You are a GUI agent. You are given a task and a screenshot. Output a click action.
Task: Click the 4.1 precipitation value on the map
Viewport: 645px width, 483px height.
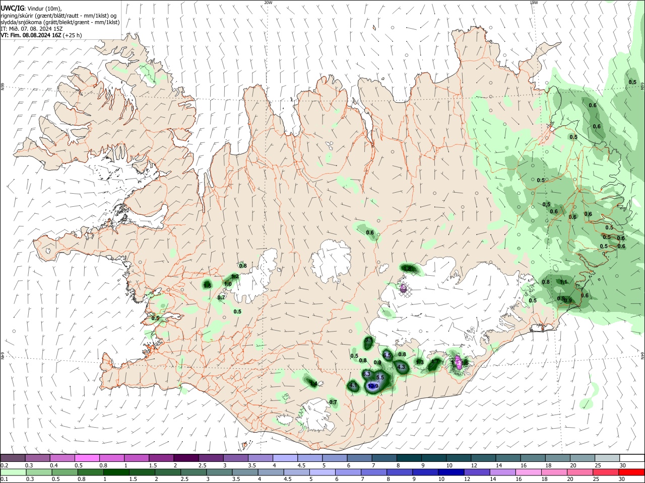pos(353,386)
